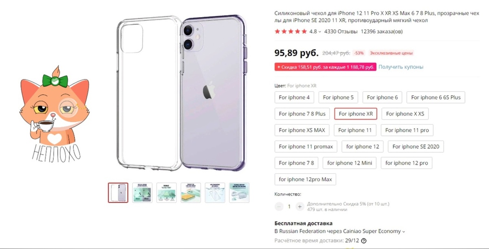
Task: Click the first product thumbnail with red border
Action: click(118, 193)
